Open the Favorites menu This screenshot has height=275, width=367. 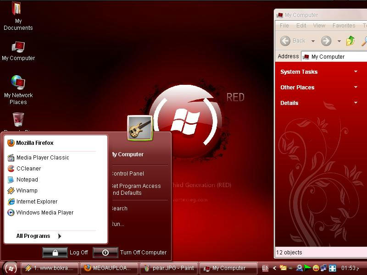[344, 26]
